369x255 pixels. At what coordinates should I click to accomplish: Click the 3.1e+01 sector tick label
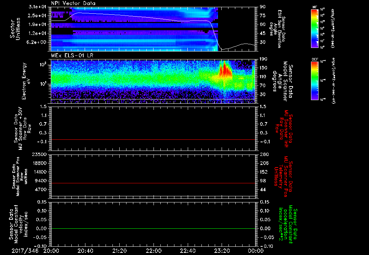coord(37,7)
